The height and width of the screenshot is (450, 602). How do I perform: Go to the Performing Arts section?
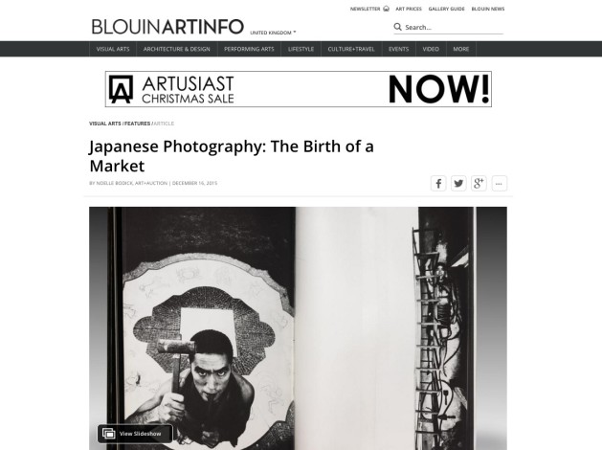click(x=249, y=49)
